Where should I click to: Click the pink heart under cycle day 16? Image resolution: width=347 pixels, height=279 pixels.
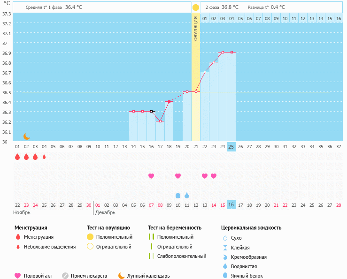pyautogui.click(x=151, y=176)
